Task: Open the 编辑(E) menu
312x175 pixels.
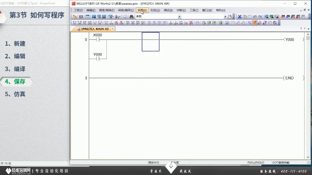Action: click(91, 10)
